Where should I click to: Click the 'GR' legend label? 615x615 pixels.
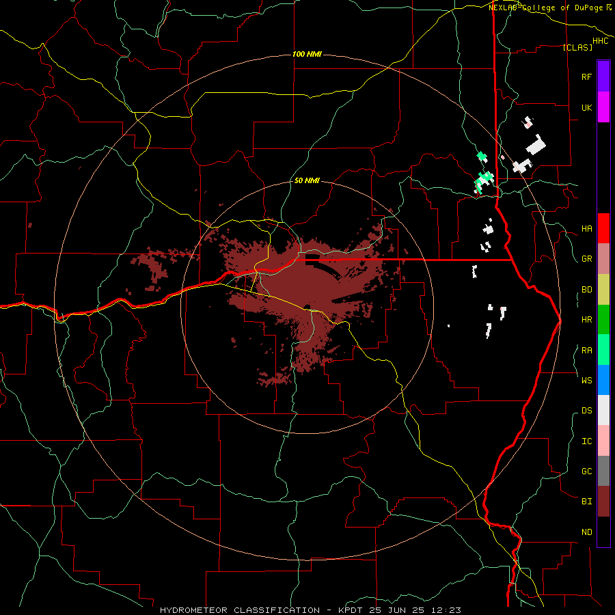[586, 259]
